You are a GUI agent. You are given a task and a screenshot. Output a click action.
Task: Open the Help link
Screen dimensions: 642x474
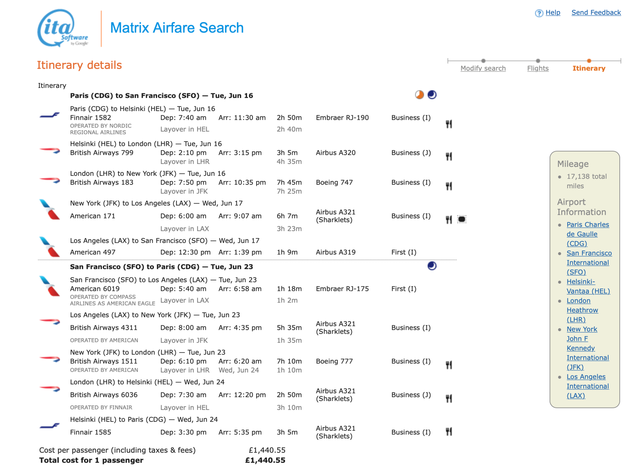coord(553,13)
